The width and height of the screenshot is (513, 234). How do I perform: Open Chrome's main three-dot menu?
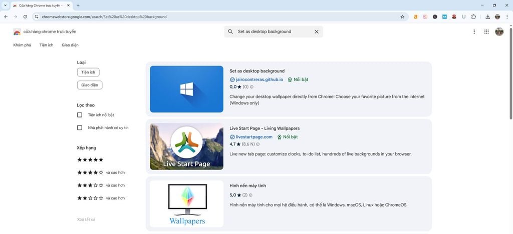(x=507, y=16)
